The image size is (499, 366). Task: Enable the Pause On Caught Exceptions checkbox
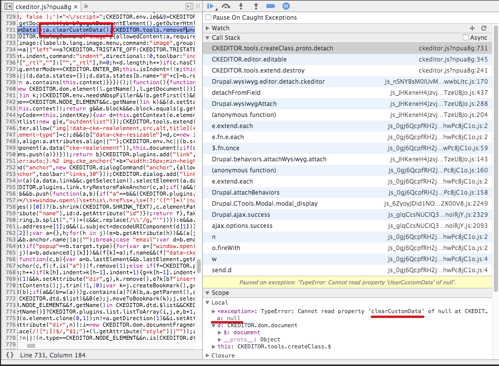pos(208,17)
